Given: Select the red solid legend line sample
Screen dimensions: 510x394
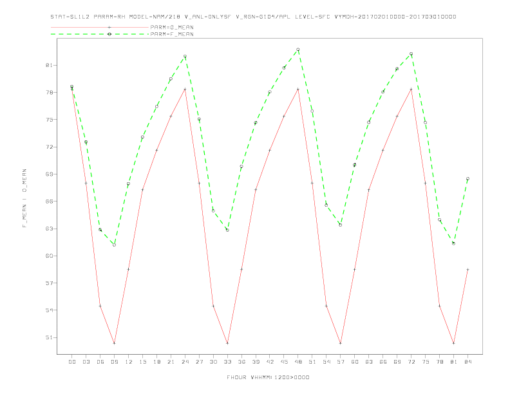Looking at the screenshot, I should point(100,27).
